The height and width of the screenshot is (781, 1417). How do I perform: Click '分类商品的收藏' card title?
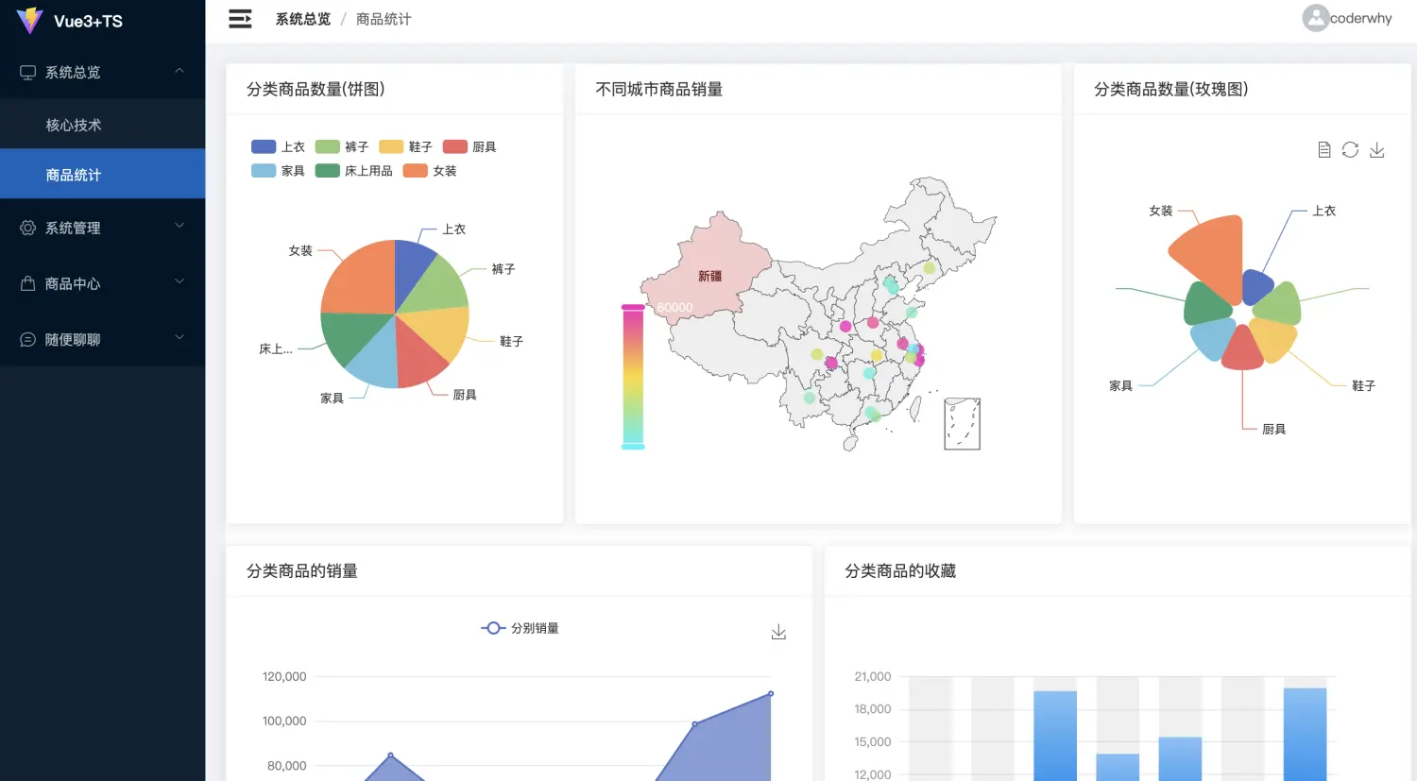tap(900, 570)
